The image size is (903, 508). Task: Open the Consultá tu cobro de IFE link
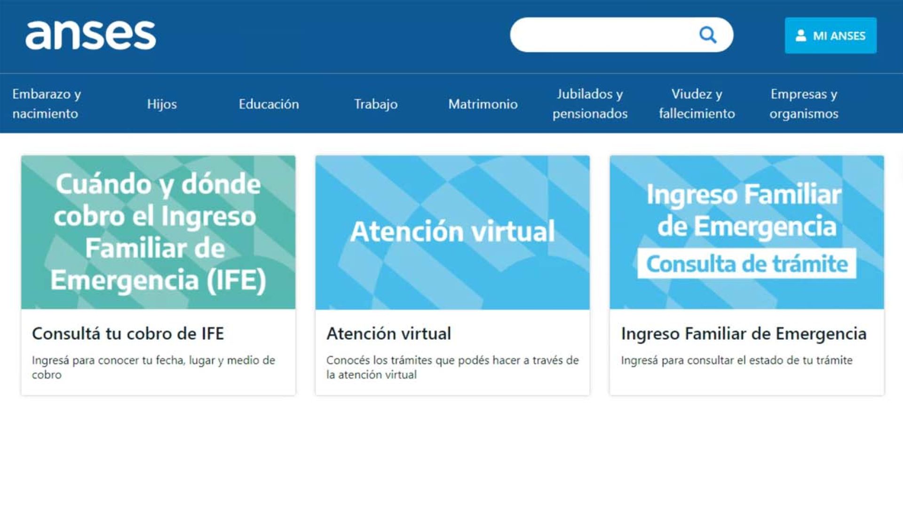point(128,333)
